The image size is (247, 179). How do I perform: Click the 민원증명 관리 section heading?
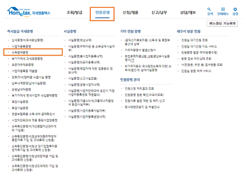click(130, 80)
